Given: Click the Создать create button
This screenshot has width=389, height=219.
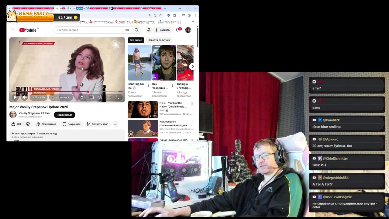Looking at the screenshot, I should [162, 30].
